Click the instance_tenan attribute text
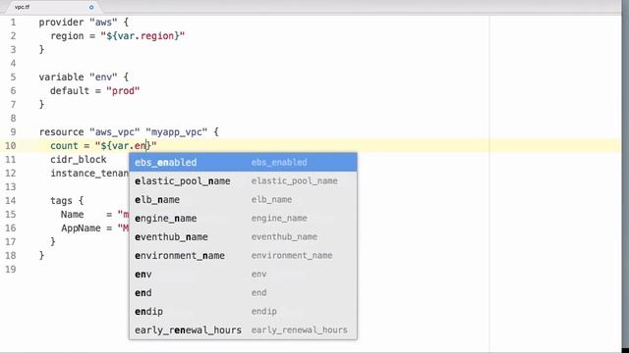Viewport: 629px width, 353px height. 89,174
